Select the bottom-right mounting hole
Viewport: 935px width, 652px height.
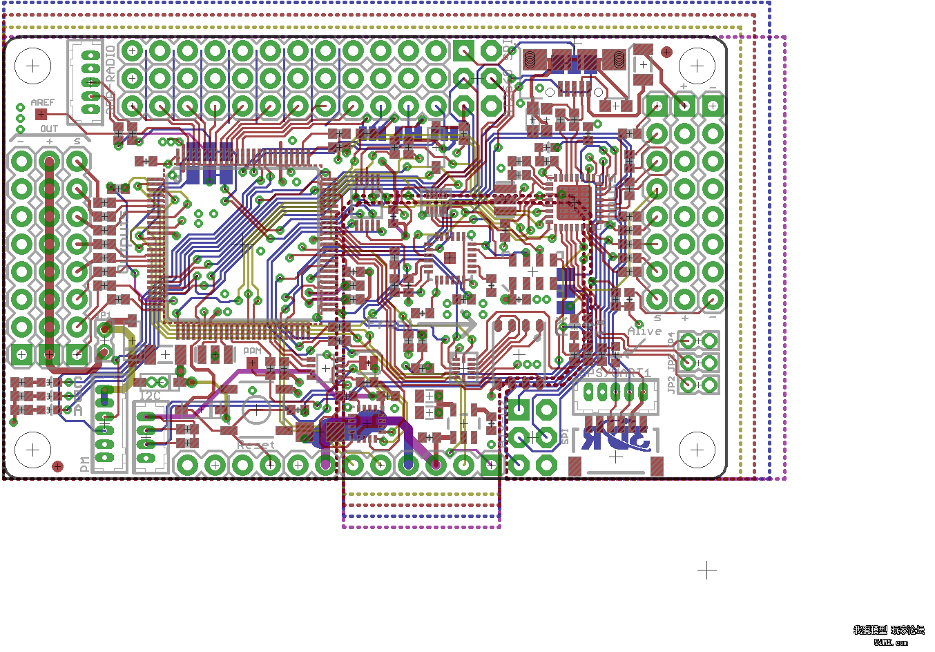click(x=697, y=450)
